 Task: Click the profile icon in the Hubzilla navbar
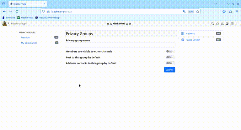(227, 23)
